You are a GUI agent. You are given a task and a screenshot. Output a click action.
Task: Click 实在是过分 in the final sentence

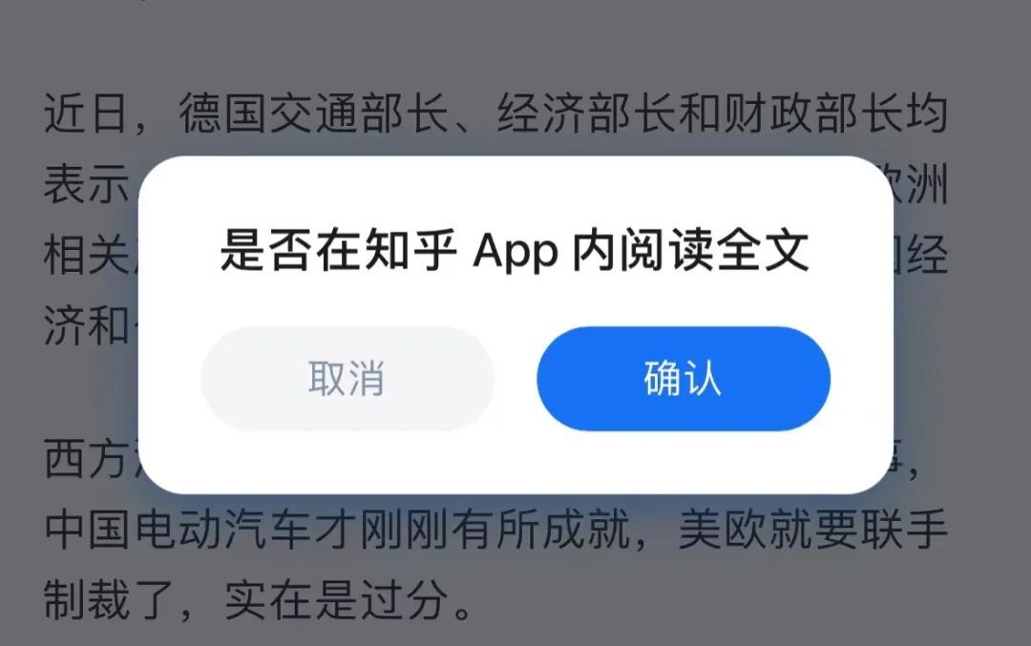[337, 599]
